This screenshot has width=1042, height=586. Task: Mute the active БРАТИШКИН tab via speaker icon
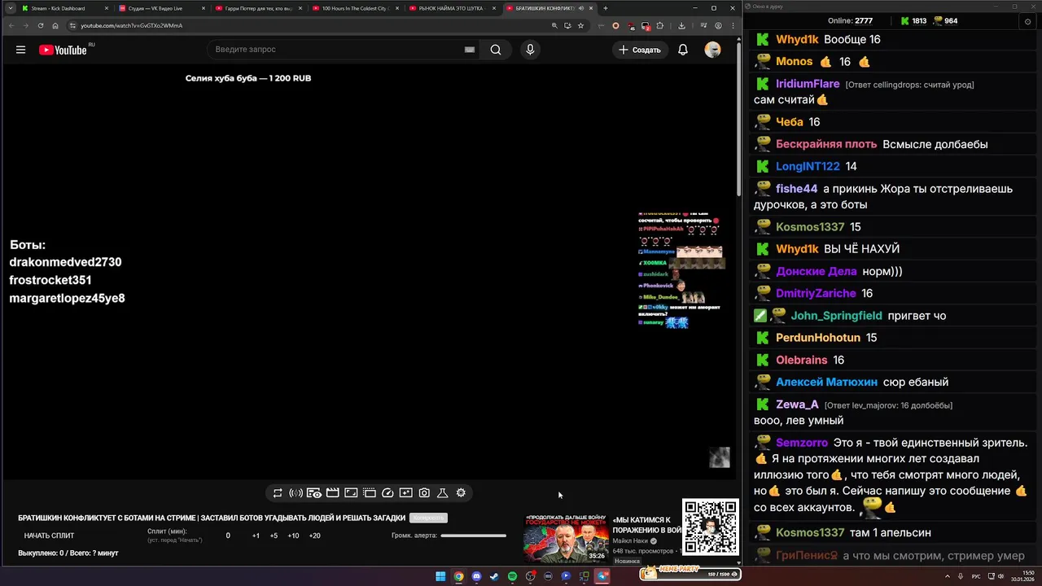click(580, 8)
